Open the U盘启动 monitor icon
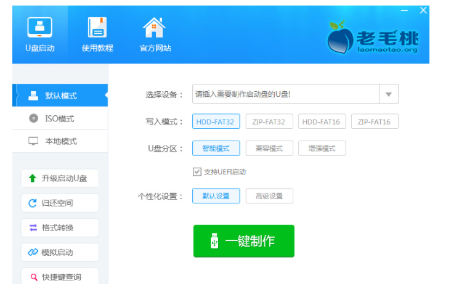The width and height of the screenshot is (451, 294). point(39,27)
